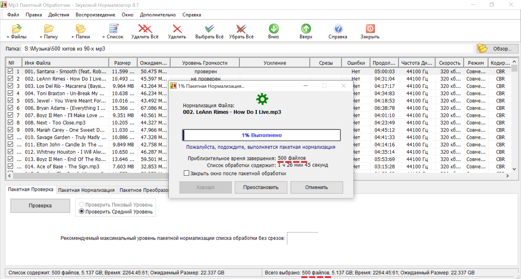Sort by 'Частота Ди...' column header
Screen dimensions: 521x279
pyautogui.click(x=417, y=63)
